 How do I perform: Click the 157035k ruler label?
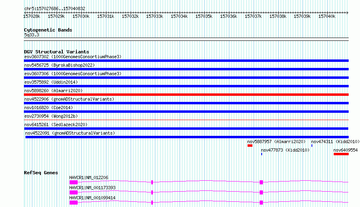point(204,16)
